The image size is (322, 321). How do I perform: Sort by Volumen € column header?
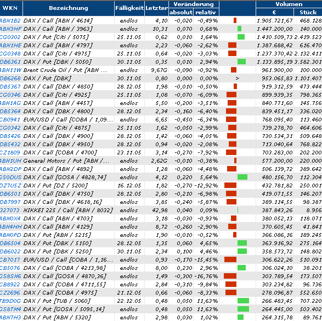(x=274, y=12)
